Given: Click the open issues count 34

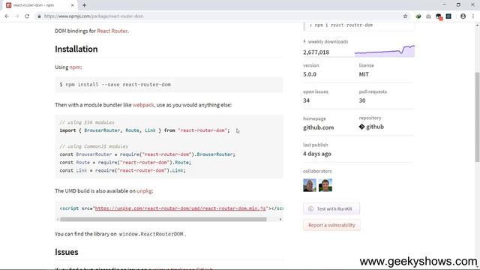Looking at the screenshot, I should coord(306,100).
